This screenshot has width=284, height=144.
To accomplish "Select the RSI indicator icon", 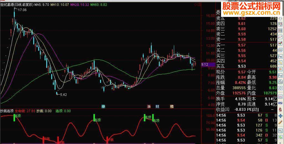I will click(x=280, y=103).
